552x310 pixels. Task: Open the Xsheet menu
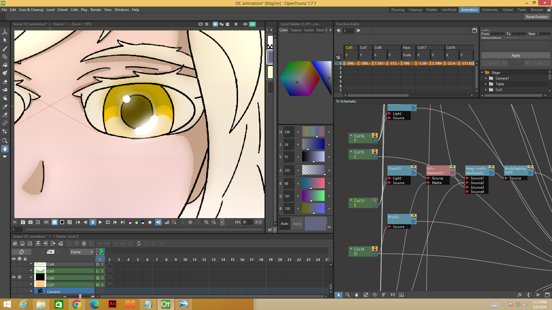point(62,10)
